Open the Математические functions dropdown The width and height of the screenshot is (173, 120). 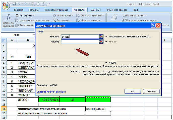pos(89,20)
